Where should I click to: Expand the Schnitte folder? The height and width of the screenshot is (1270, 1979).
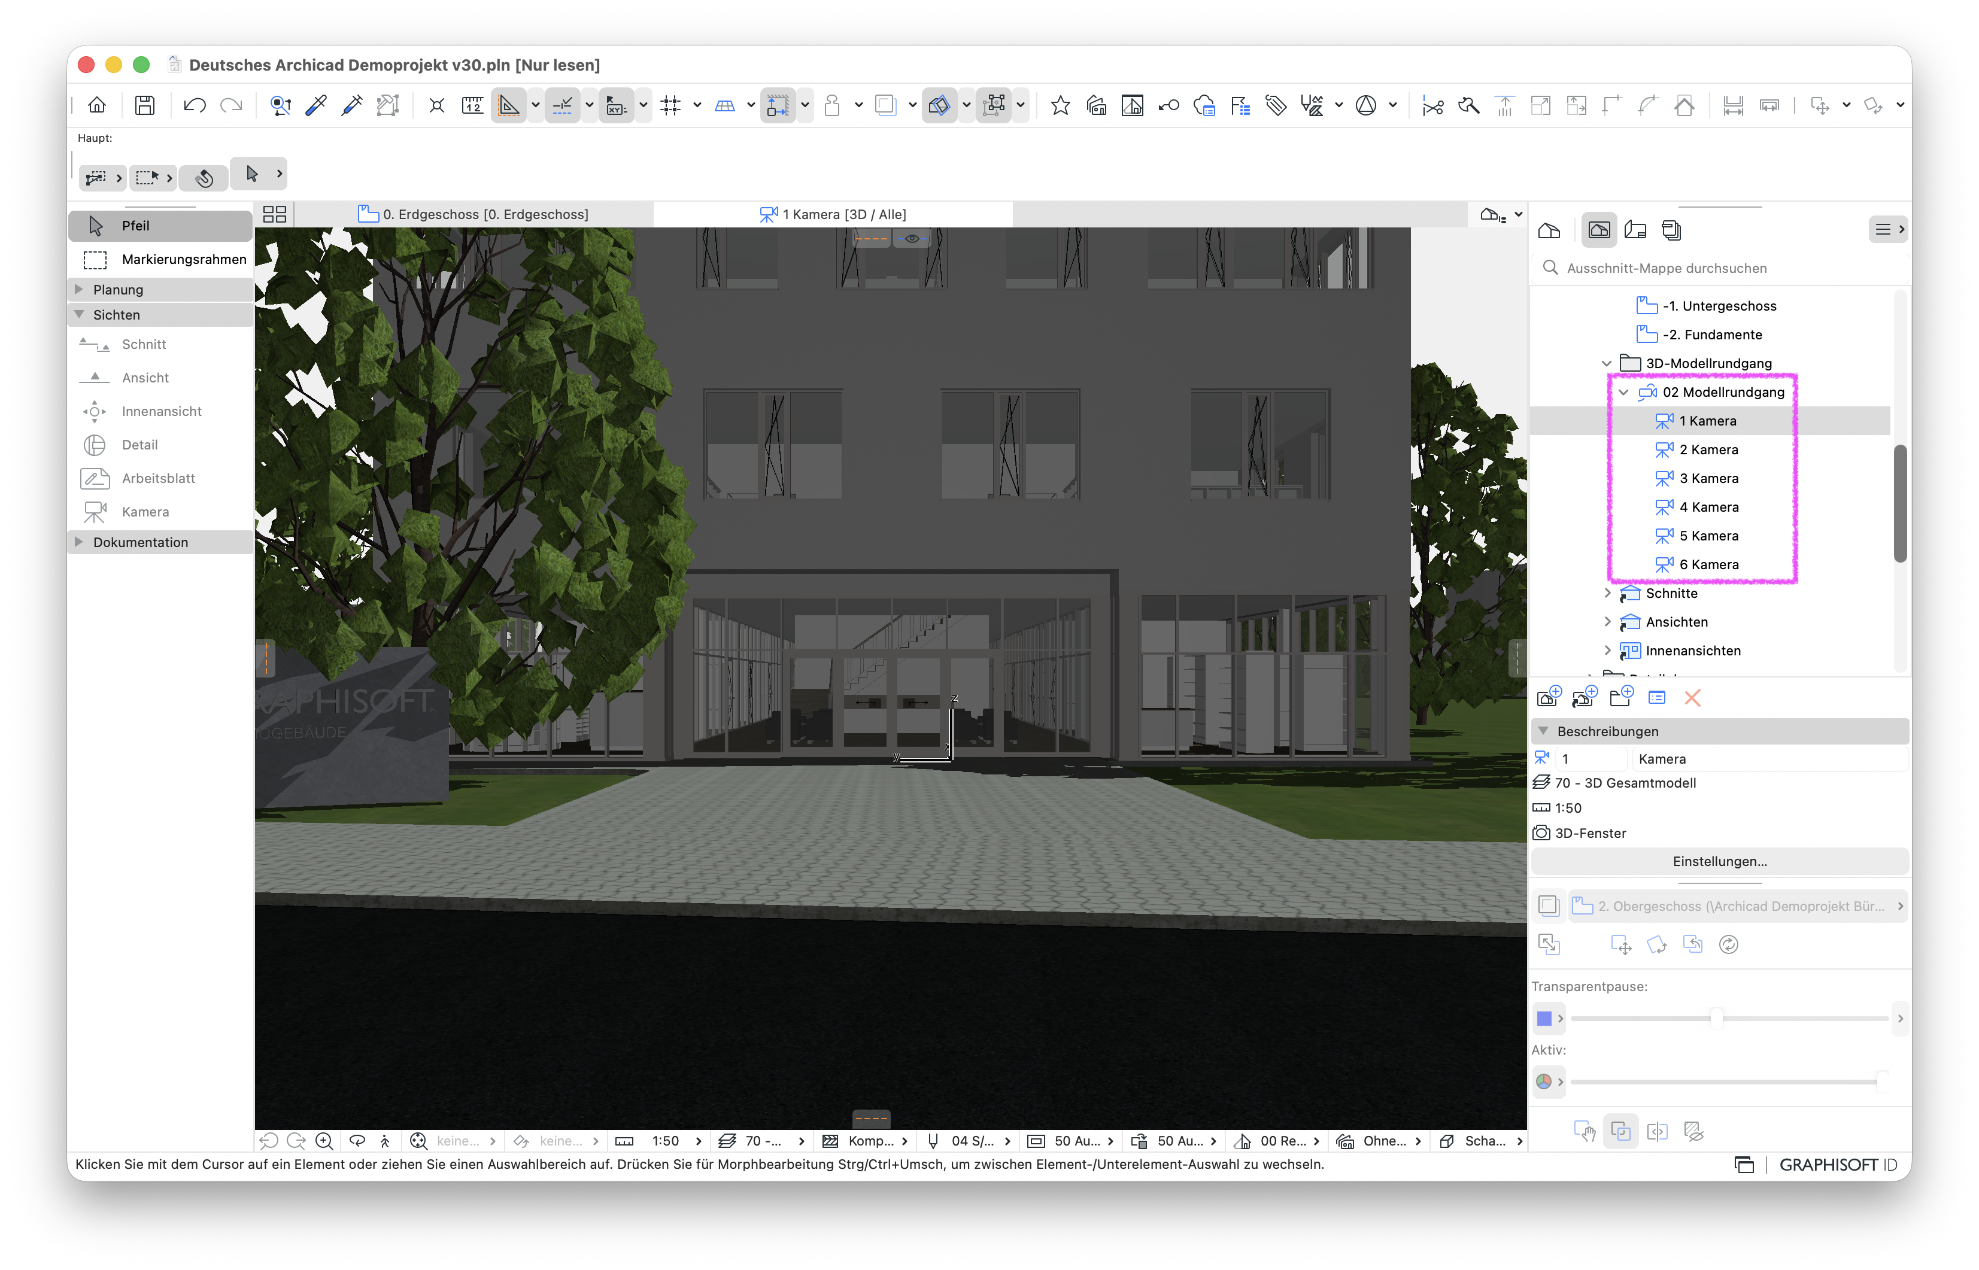[x=1607, y=593]
